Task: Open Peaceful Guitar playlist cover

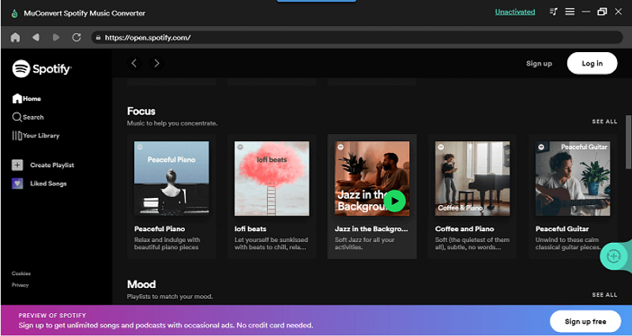Action: (573, 178)
